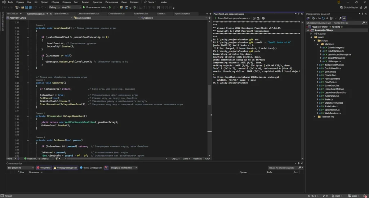Screen dimensions: 369x198
Task: Toggle auto-hide pin on PowerShell panel
Action: tap(299, 14)
